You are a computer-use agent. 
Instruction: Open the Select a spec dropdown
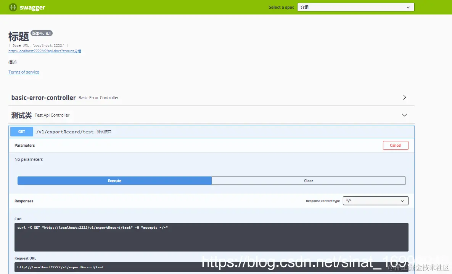click(x=355, y=7)
